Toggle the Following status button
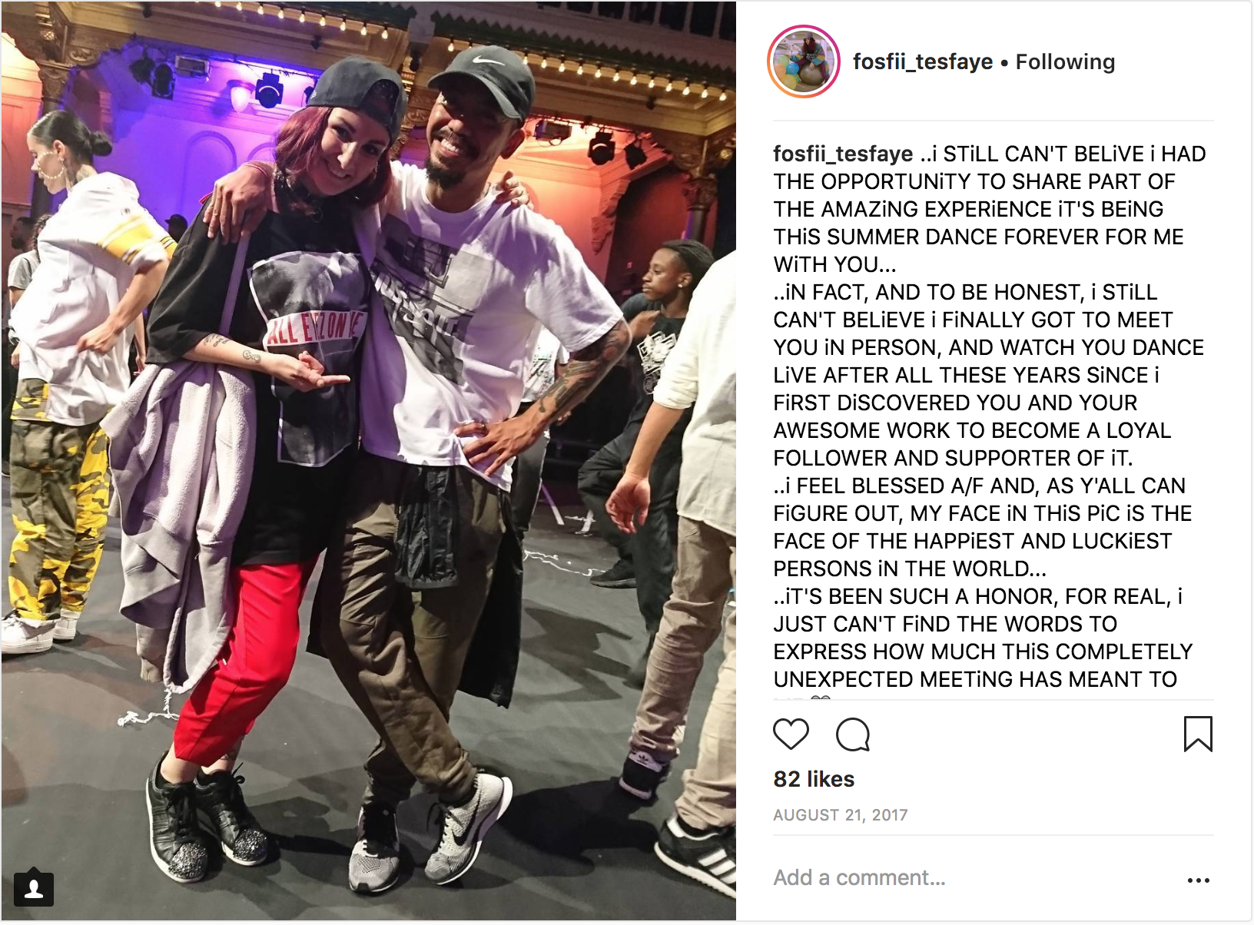The height and width of the screenshot is (925, 1254). pos(1065,61)
